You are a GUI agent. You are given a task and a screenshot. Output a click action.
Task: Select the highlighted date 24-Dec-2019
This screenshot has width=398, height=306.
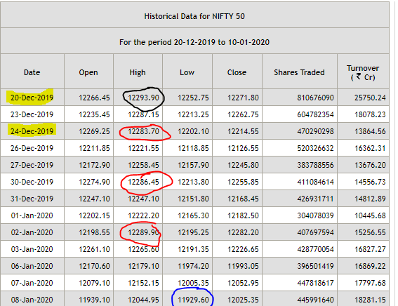click(32, 131)
